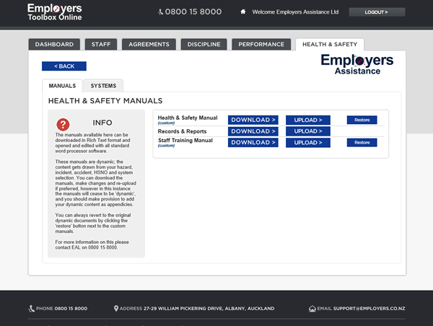Image resolution: width=433 pixels, height=326 pixels.
Task: Click the red question mark info icon
Action: (x=64, y=124)
